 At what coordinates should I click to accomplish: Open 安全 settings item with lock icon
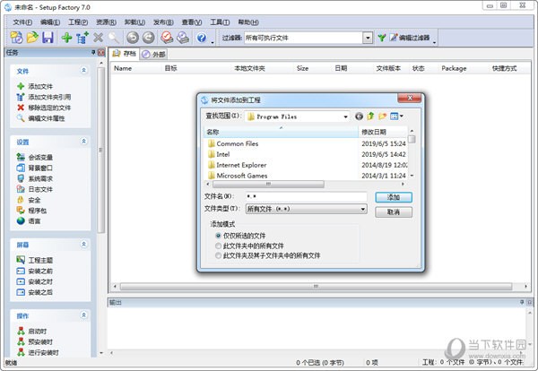(x=29, y=200)
